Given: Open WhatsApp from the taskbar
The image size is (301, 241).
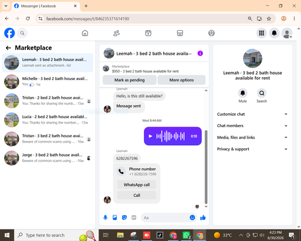Looking at the screenshot, I should coord(186,235).
